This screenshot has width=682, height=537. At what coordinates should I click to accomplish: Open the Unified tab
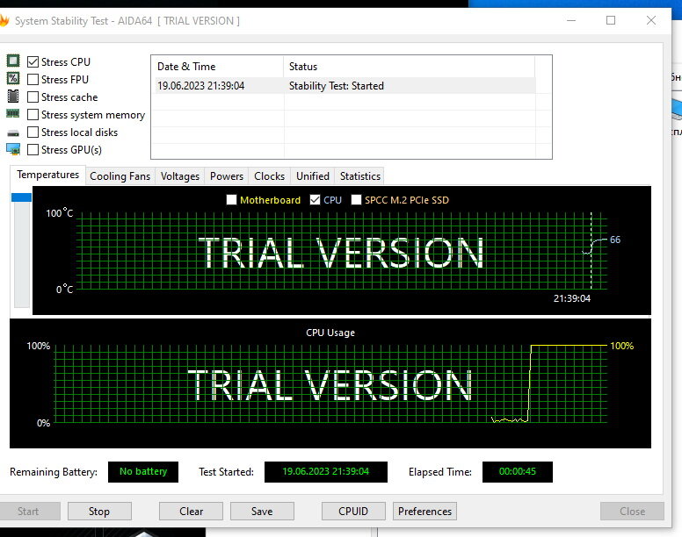pos(313,176)
